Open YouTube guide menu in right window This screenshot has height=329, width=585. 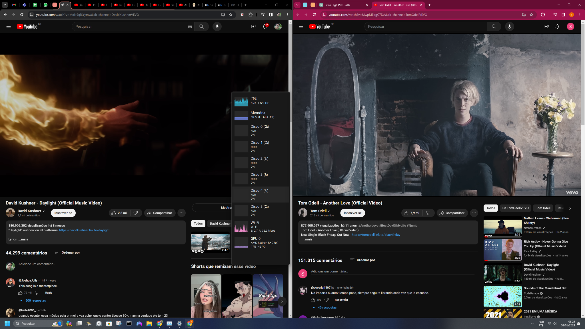(x=301, y=27)
